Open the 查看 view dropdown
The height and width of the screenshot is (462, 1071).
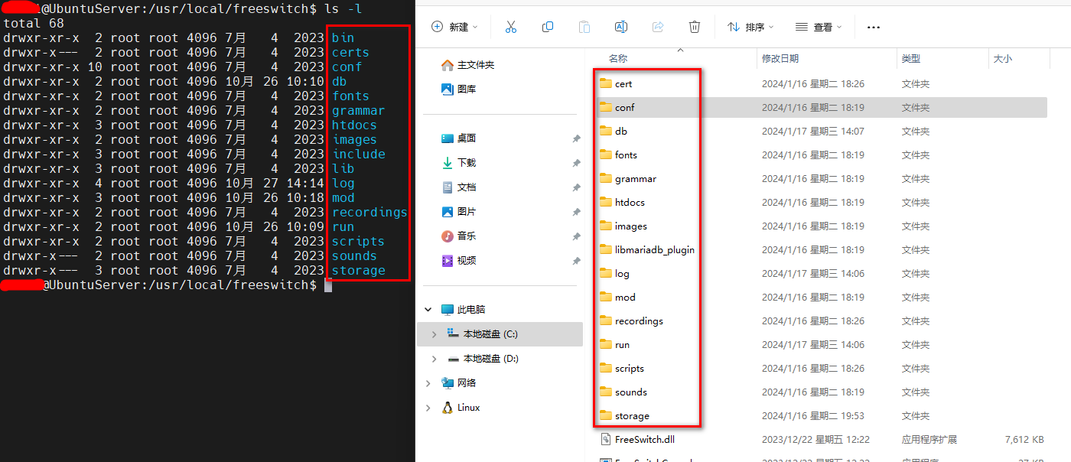817,26
